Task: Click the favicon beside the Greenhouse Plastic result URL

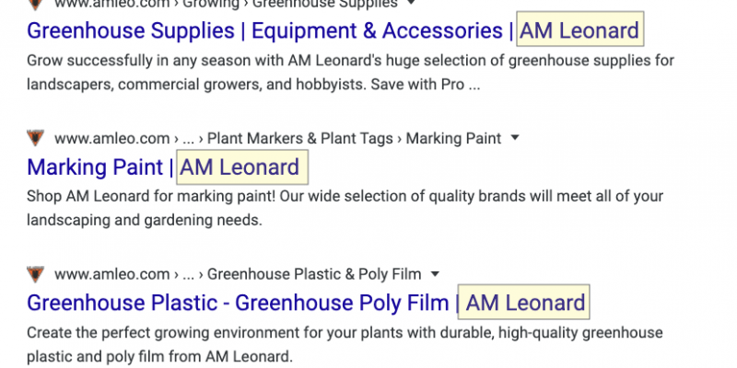Action: [35, 274]
